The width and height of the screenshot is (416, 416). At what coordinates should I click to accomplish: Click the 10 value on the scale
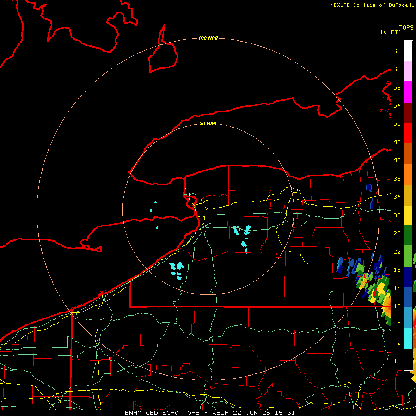click(x=397, y=306)
